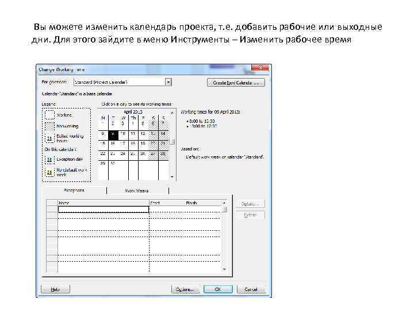Click the Cancel button
414x310 pixels.
tap(251, 289)
